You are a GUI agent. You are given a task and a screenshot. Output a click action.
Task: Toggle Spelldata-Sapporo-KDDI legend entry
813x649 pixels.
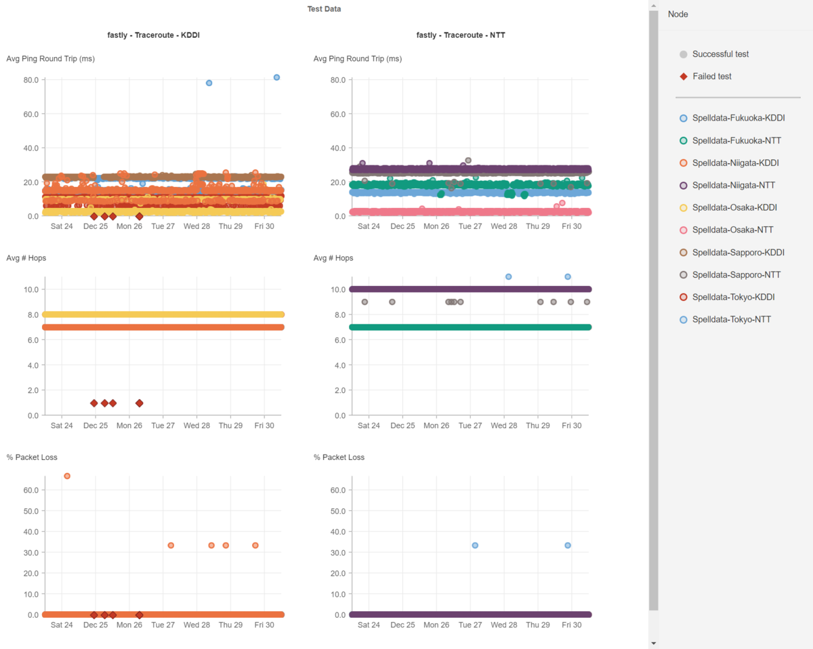coord(732,253)
